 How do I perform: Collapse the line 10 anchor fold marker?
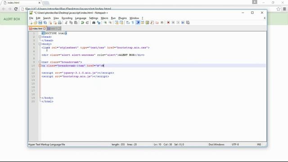(x=40, y=66)
